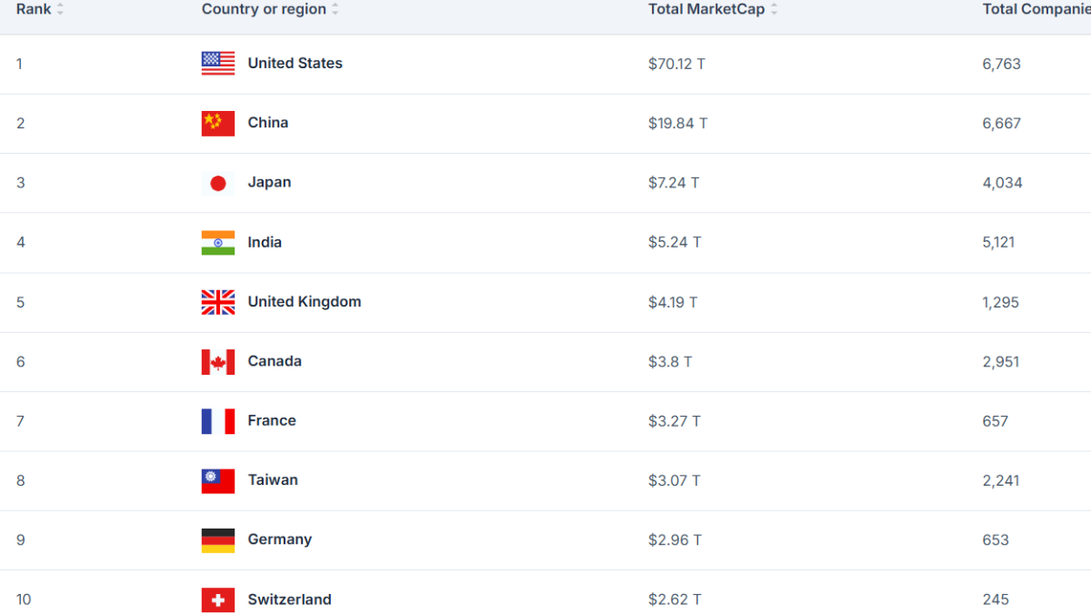Click the United States flag icon
Screen dimensions: 1091x615
coord(218,64)
